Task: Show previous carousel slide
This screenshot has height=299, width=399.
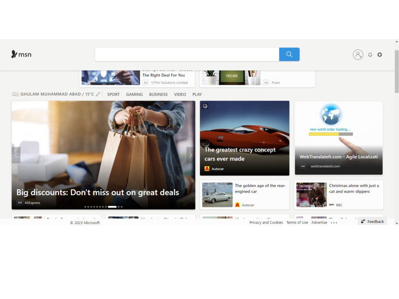Action: pos(16,155)
